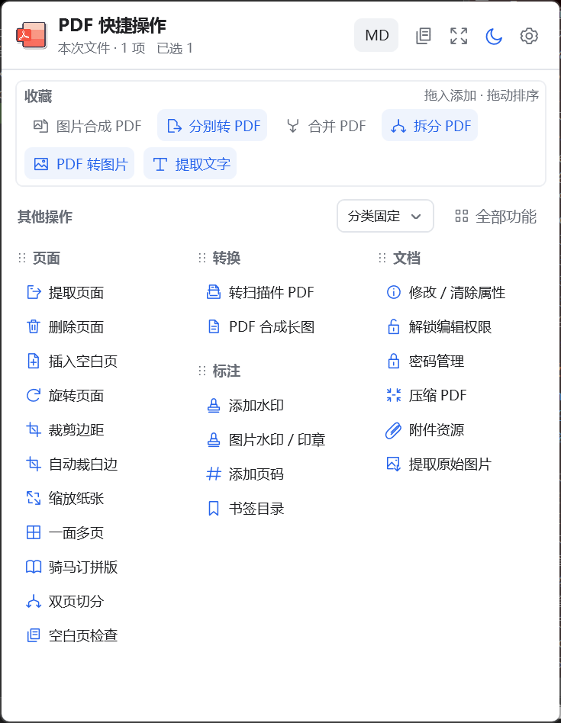Click the 自动裁白边 crop icon
Viewport: 561px width, 723px height.
point(34,464)
